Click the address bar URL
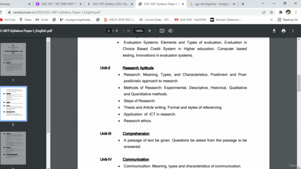 (x=56, y=12)
